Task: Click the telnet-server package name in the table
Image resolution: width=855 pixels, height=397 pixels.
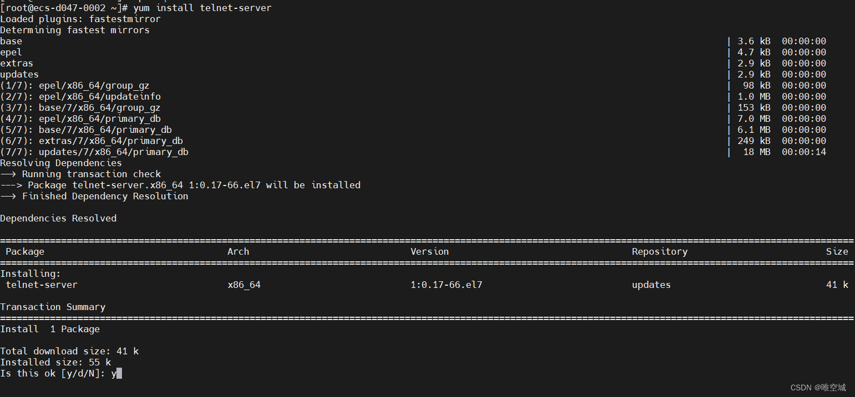Action: coord(42,285)
